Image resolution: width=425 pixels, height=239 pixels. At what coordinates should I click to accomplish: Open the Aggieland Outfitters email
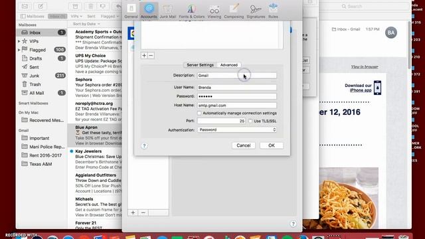[95, 183]
